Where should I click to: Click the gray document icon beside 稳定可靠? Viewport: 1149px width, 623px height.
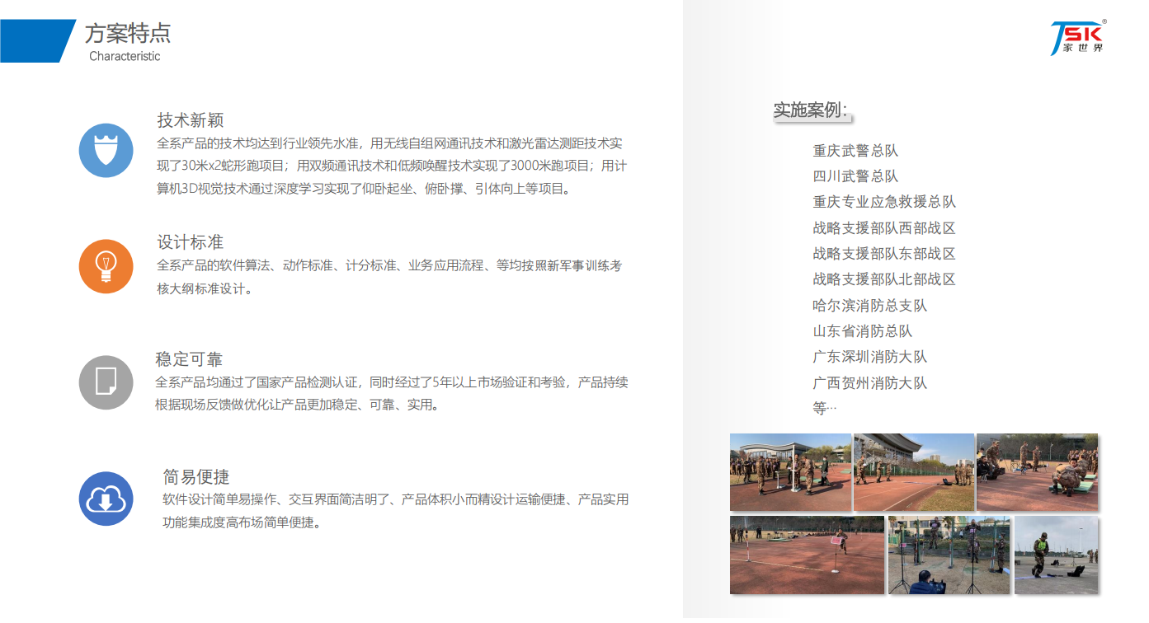106,382
